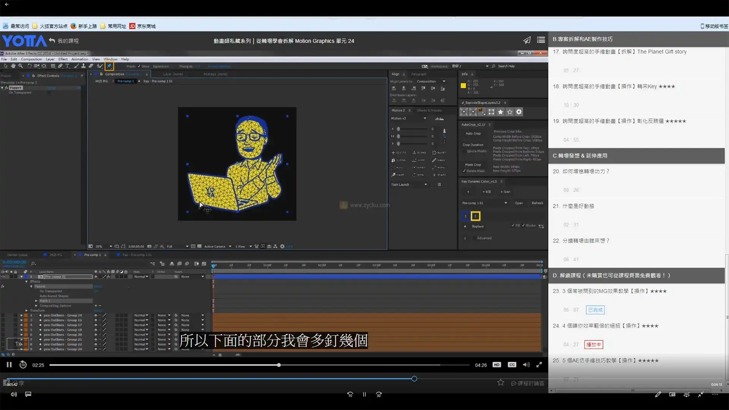This screenshot has height=410, width=729.
Task: Rewind video 10 seconds
Action: click(x=23, y=365)
